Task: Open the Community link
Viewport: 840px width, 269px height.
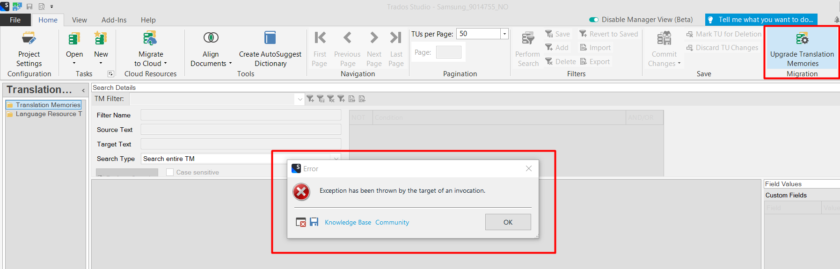Action: [392, 222]
